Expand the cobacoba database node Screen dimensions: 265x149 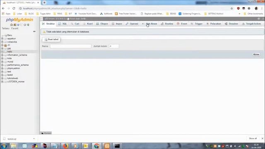2,42
